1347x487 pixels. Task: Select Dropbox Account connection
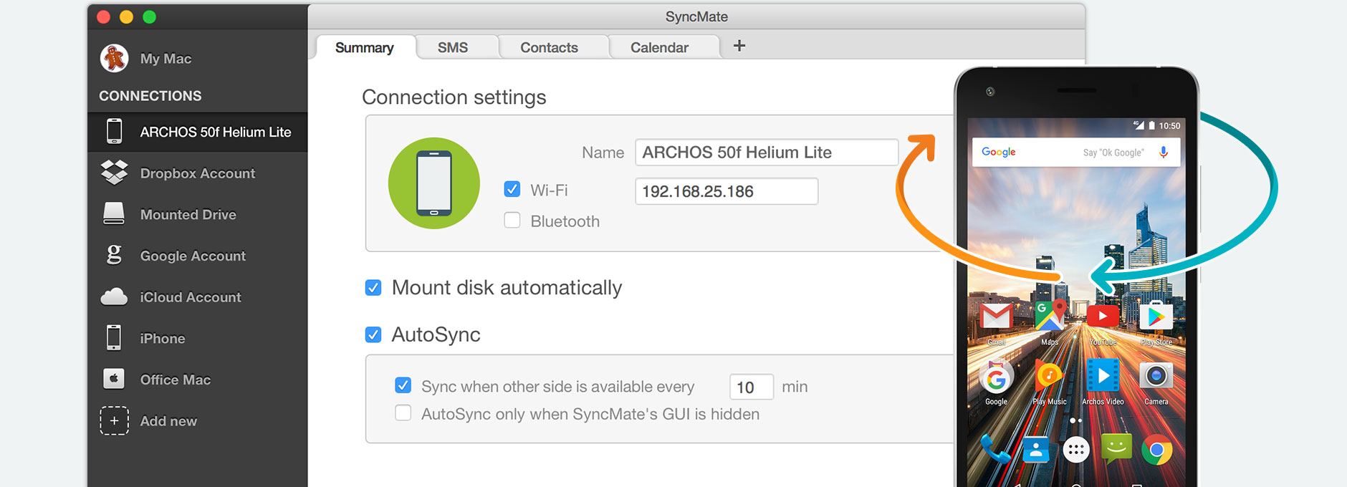point(198,173)
